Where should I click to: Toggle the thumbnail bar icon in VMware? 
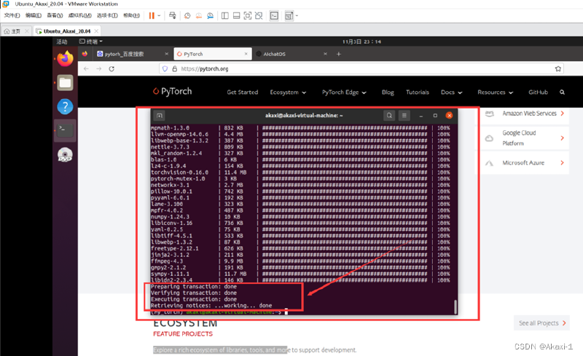coord(236,15)
